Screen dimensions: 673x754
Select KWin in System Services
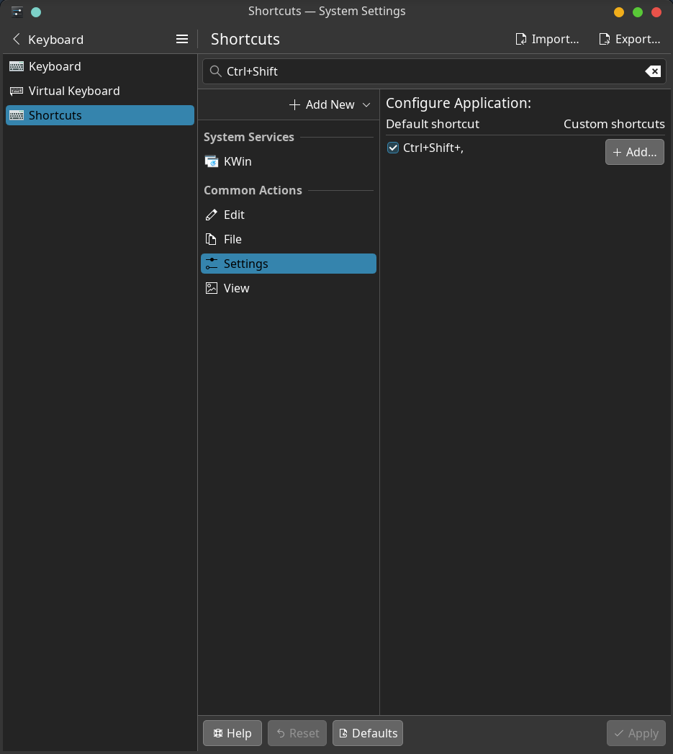(289, 161)
